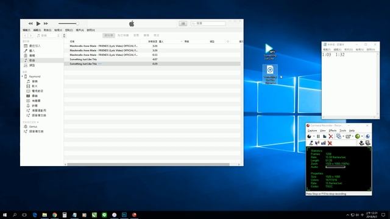The image size is (390, 219).
Task: Select the disc-icon Something Just Like desktop file
Action: [x=270, y=74]
